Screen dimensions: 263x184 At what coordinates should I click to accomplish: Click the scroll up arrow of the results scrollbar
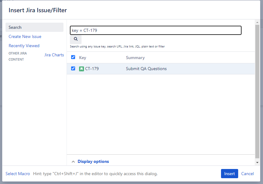click(257, 22)
